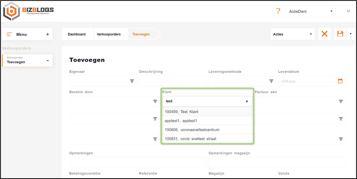Open the Verkooporders breadcrumb
This screenshot has width=357, height=179.
click(109, 34)
